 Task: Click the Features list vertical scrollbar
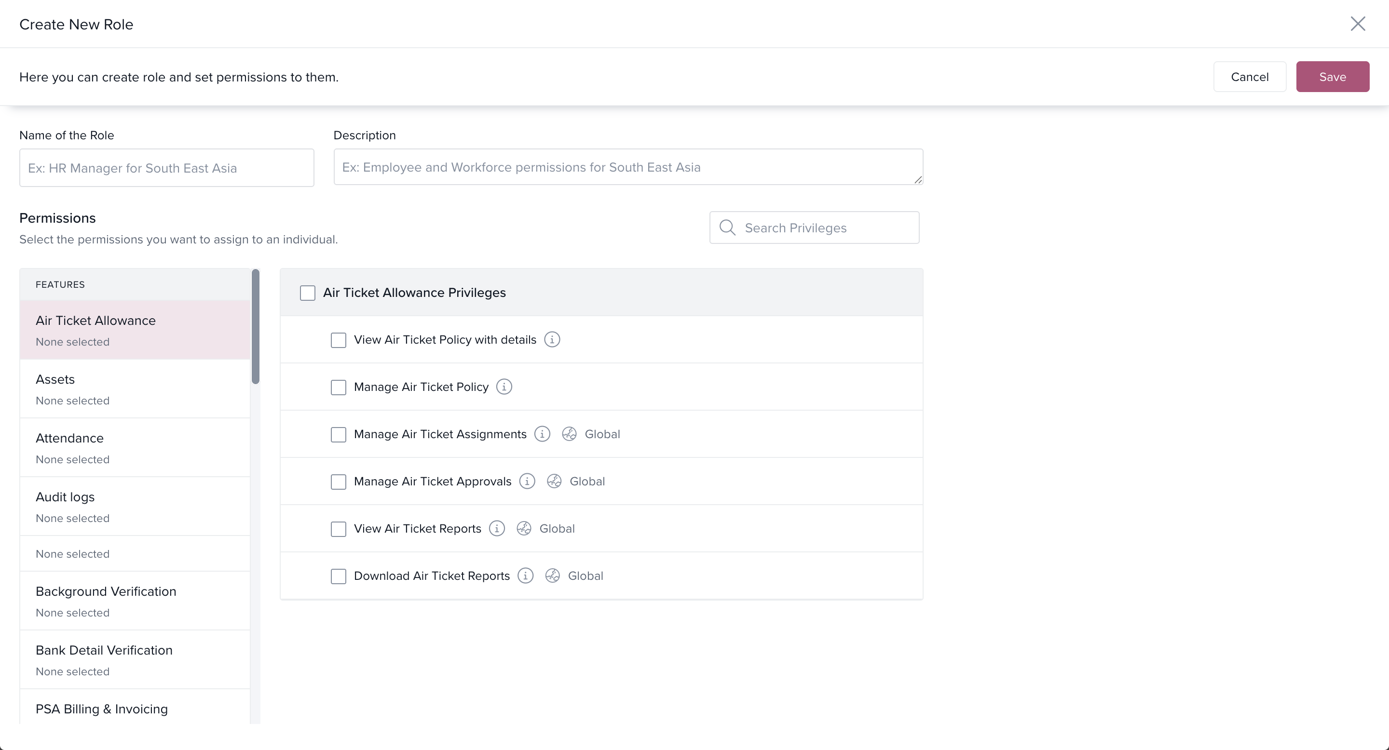click(256, 327)
